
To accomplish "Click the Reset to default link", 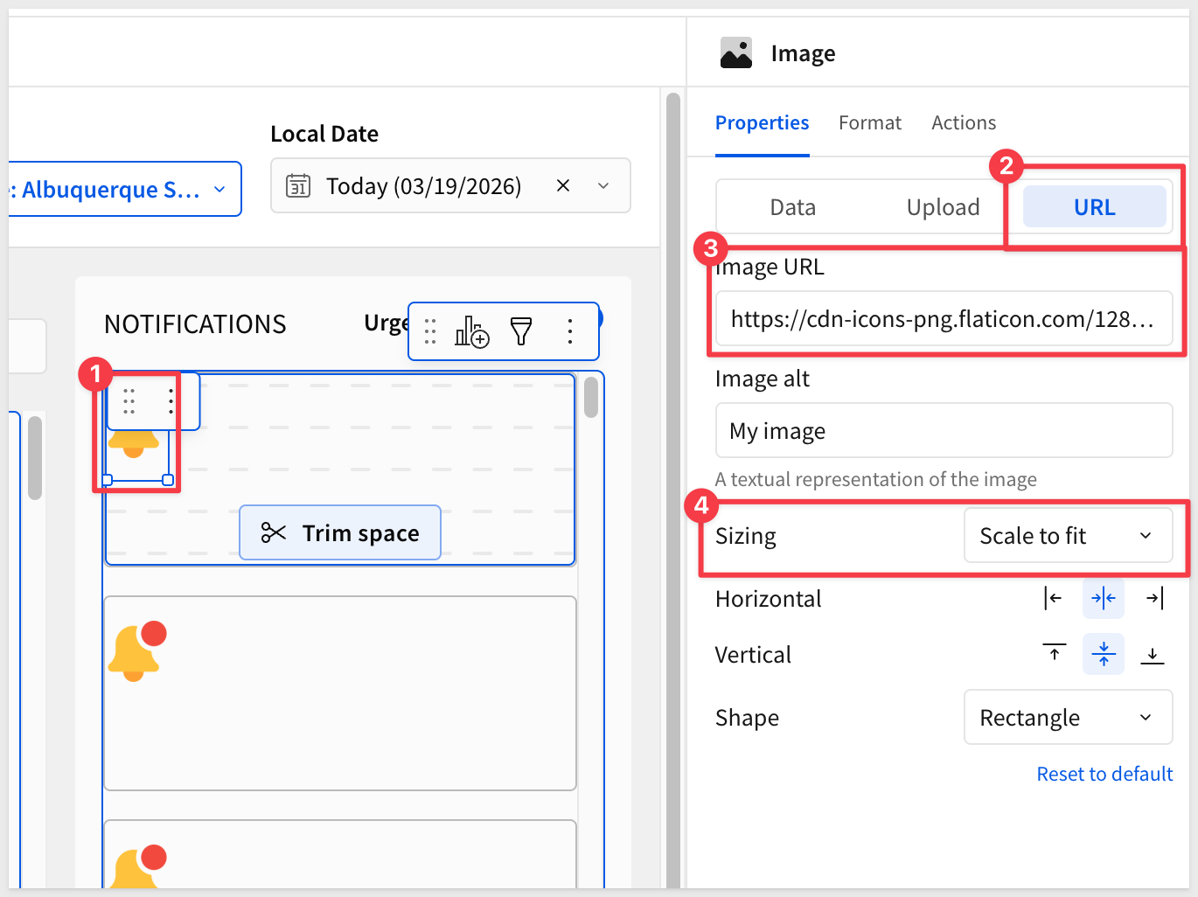I will pos(1104,774).
